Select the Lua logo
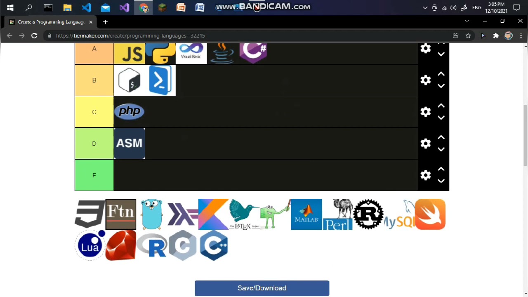Image resolution: width=528 pixels, height=297 pixels. pyautogui.click(x=90, y=245)
